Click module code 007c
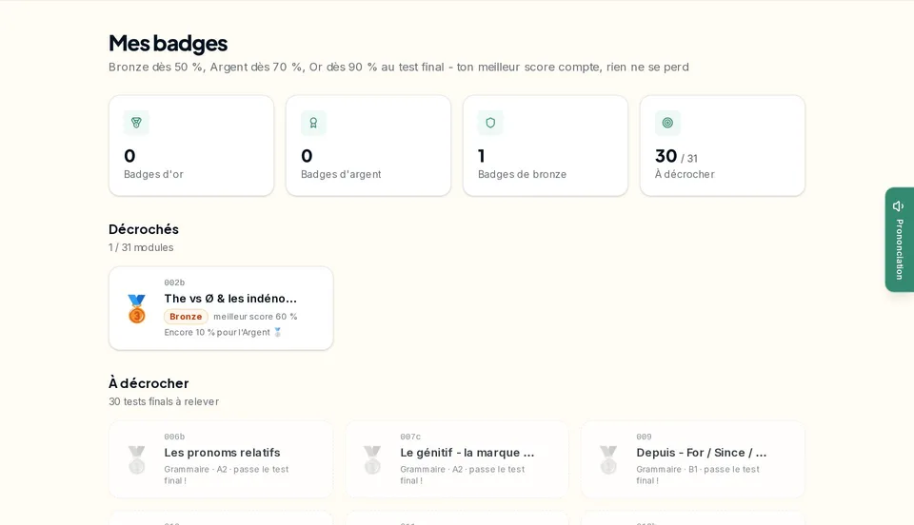The width and height of the screenshot is (914, 525). click(410, 437)
